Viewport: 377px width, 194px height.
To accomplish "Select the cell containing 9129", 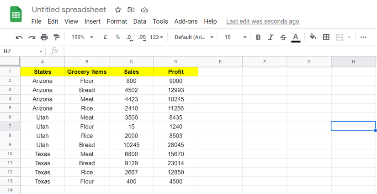I will (x=131, y=163).
